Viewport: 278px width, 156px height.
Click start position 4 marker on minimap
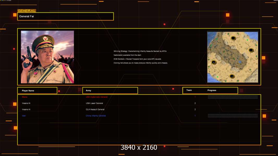click(214, 62)
